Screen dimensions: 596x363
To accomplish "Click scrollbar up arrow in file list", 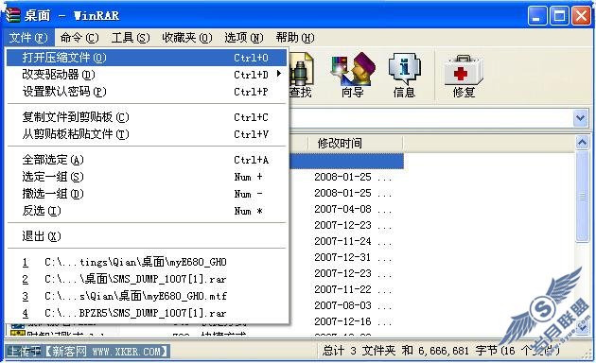I will [583, 143].
